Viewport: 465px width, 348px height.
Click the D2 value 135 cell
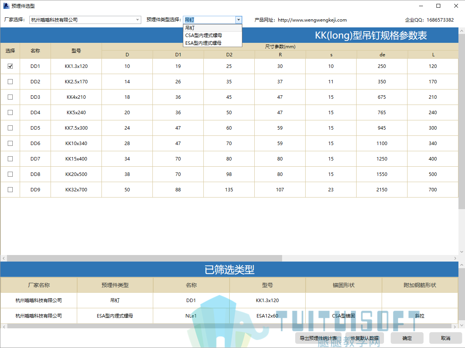pyautogui.click(x=229, y=189)
